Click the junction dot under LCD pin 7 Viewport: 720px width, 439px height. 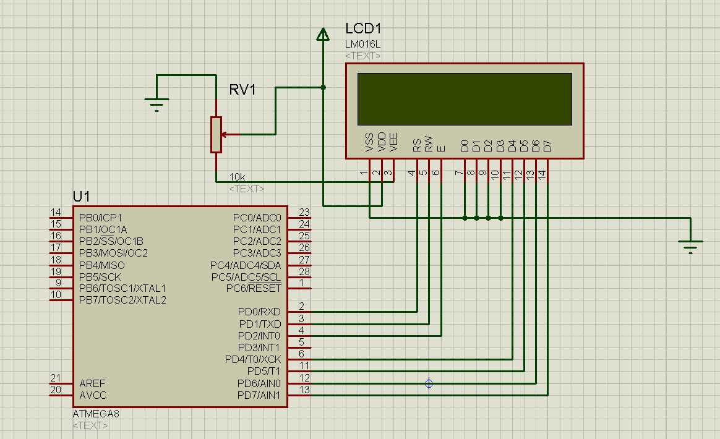pos(465,218)
